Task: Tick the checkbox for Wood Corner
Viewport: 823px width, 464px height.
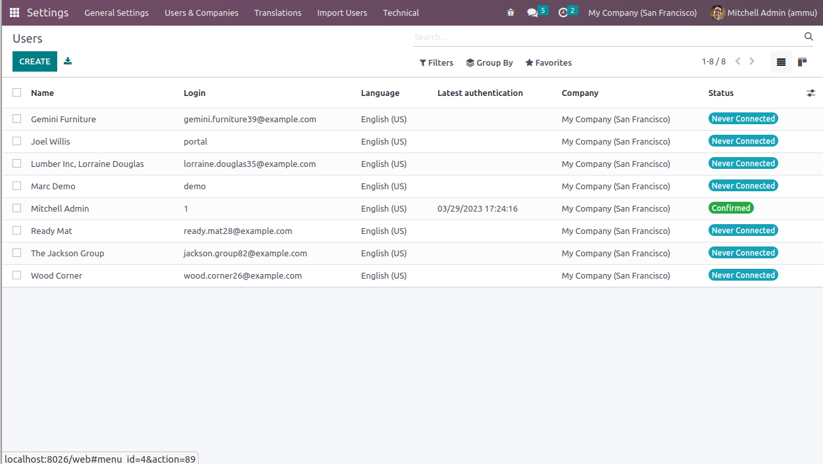Action: tap(17, 275)
